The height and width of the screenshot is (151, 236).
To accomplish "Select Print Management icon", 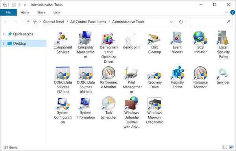I will pos(131,73).
